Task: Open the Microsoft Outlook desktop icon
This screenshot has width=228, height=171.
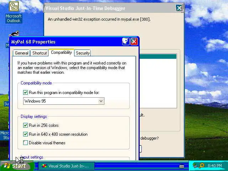Action: [14, 12]
